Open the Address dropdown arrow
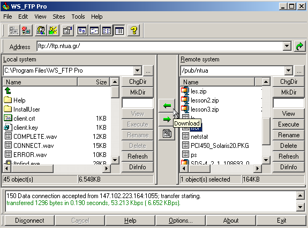This screenshot has height=228, width=308. (x=287, y=46)
